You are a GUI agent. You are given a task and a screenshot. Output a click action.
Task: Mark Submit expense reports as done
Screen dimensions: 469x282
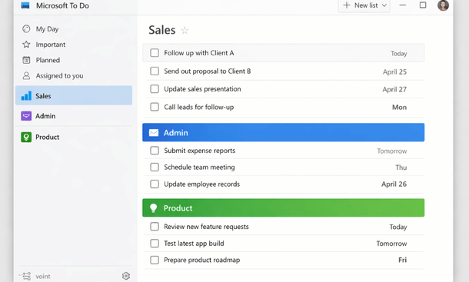tap(155, 151)
